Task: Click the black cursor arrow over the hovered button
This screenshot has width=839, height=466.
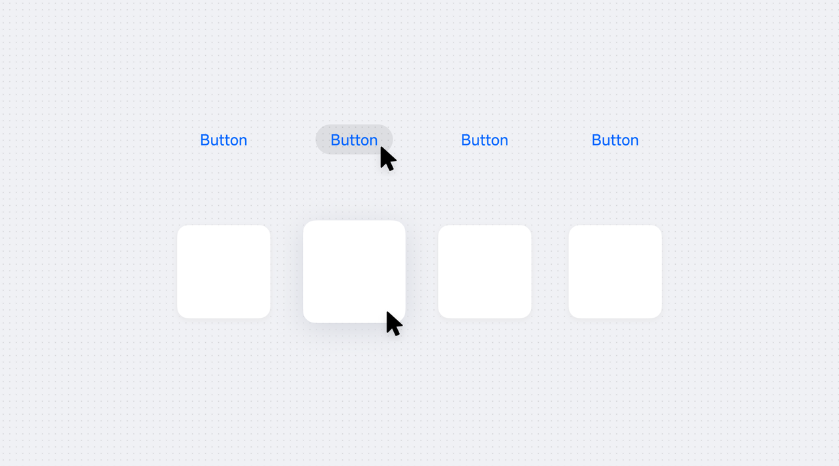Action: coord(387,159)
